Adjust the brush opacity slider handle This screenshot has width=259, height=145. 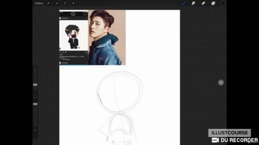click(x=35, y=104)
